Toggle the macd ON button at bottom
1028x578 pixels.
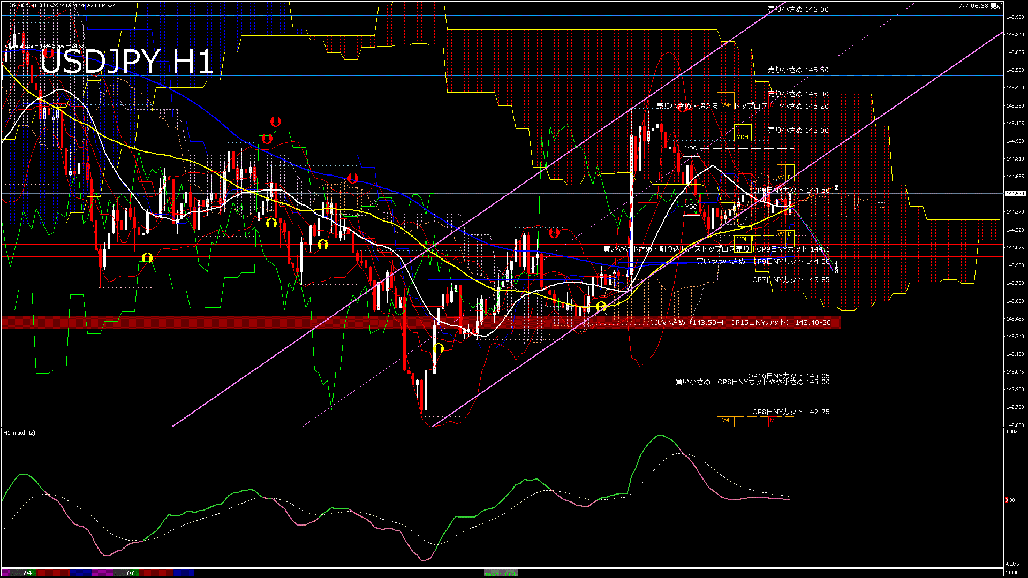coord(501,573)
